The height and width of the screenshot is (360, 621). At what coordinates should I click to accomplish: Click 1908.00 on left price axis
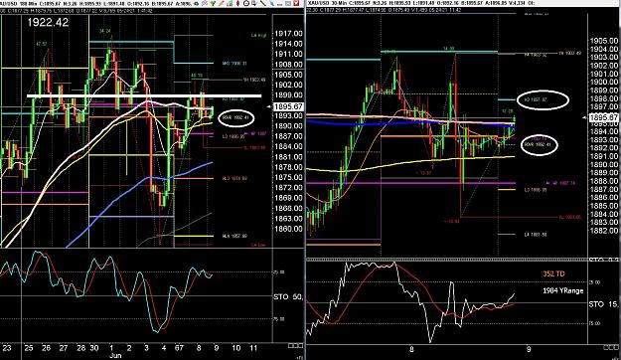tap(289, 65)
